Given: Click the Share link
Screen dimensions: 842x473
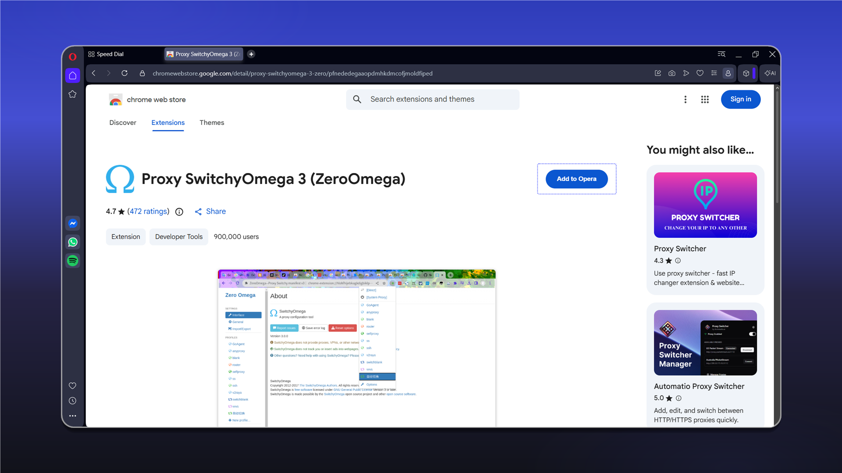Looking at the screenshot, I should click(210, 212).
